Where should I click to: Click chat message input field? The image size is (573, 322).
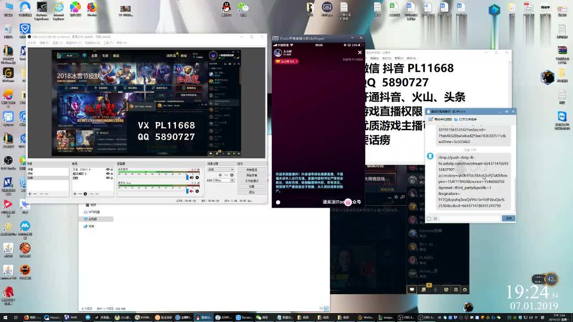tap(470, 218)
